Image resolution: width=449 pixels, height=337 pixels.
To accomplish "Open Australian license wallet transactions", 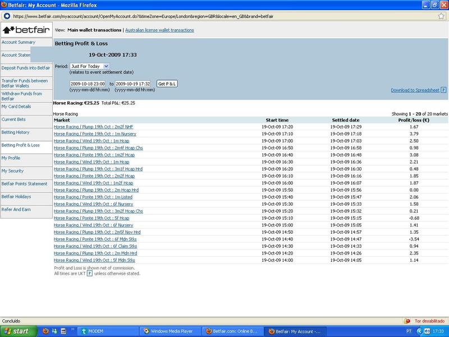I will pyautogui.click(x=159, y=30).
